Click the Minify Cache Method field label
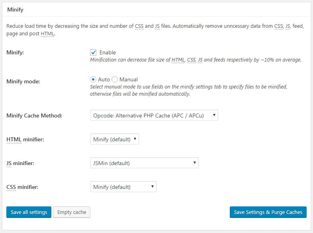 pos(34,116)
